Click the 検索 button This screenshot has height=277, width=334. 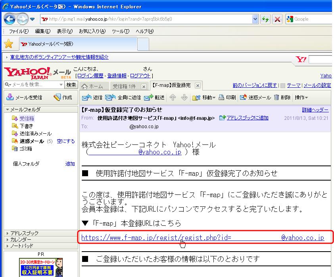point(71,85)
